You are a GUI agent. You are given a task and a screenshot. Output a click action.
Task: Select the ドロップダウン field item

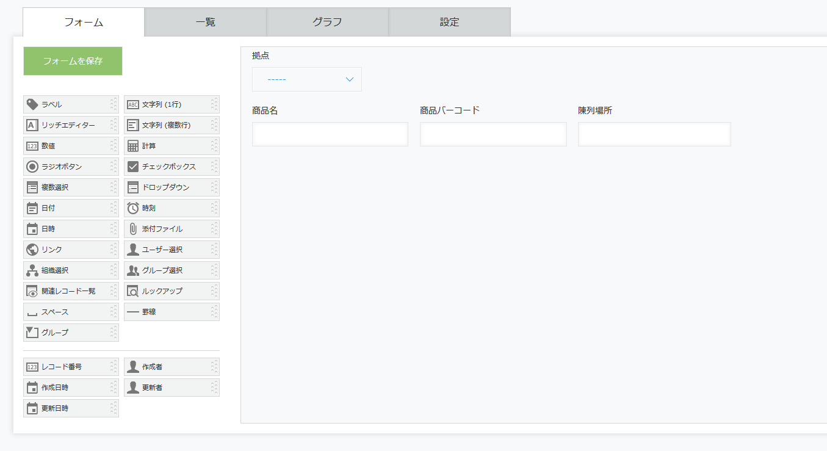(x=171, y=187)
